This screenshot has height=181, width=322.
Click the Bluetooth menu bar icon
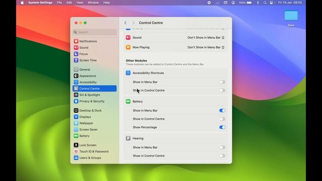258,3
